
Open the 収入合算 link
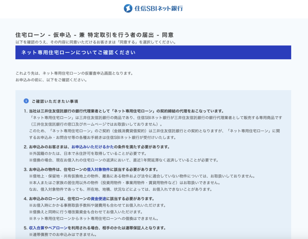tap(36, 228)
